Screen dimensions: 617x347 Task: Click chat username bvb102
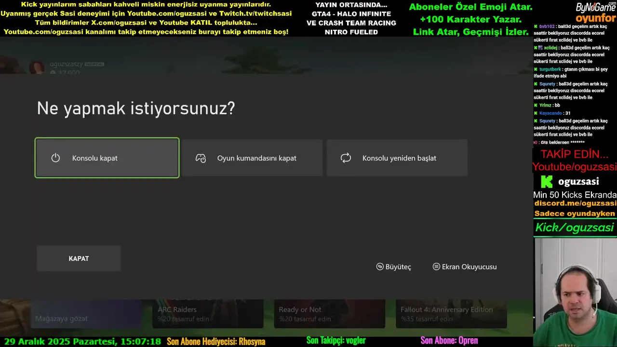[547, 26]
